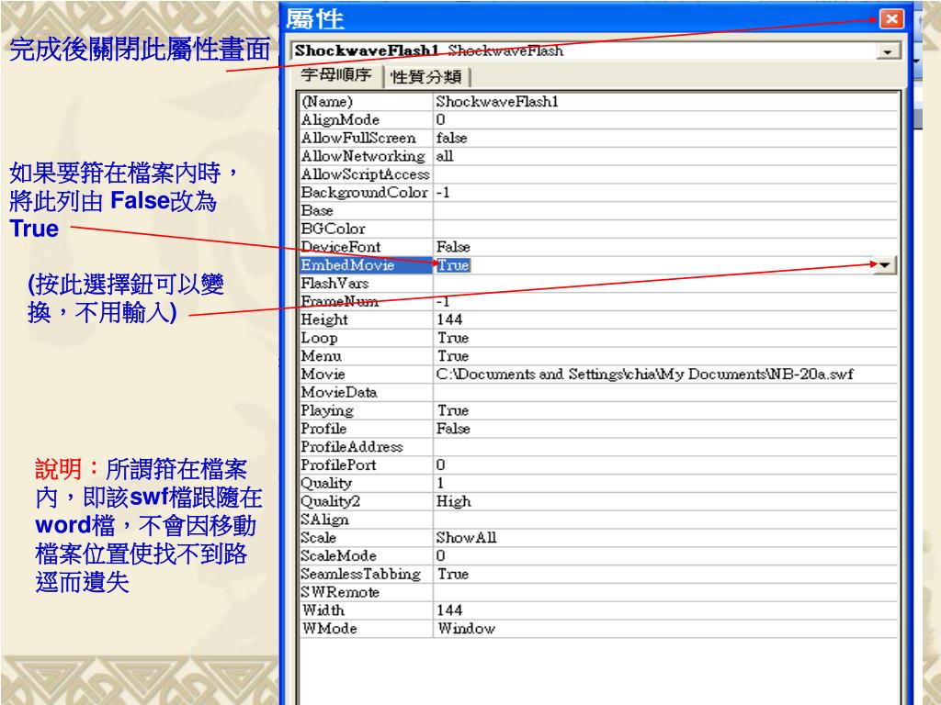Image resolution: width=941 pixels, height=705 pixels.
Task: Edit the ShockwaveFlash1 name value
Action: point(665,101)
